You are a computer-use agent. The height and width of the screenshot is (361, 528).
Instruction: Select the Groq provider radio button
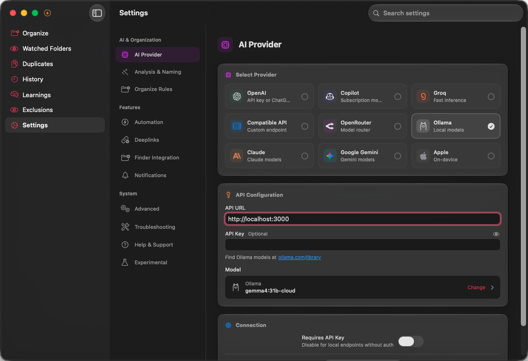click(x=491, y=97)
